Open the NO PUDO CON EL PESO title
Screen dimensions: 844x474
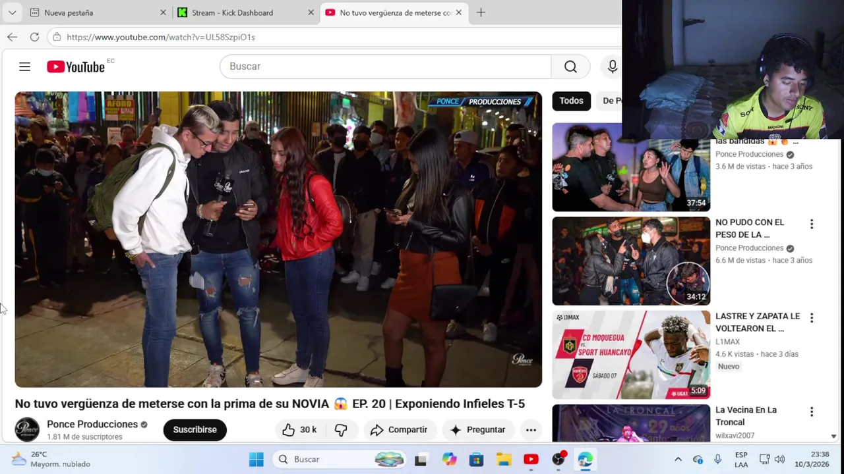tap(750, 228)
